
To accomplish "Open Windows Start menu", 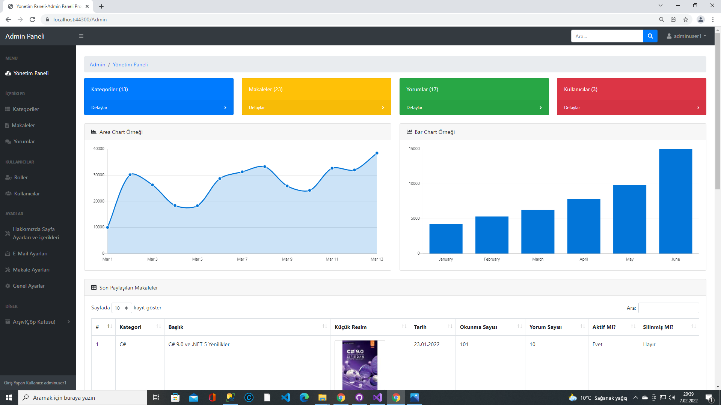I will pos(9,397).
